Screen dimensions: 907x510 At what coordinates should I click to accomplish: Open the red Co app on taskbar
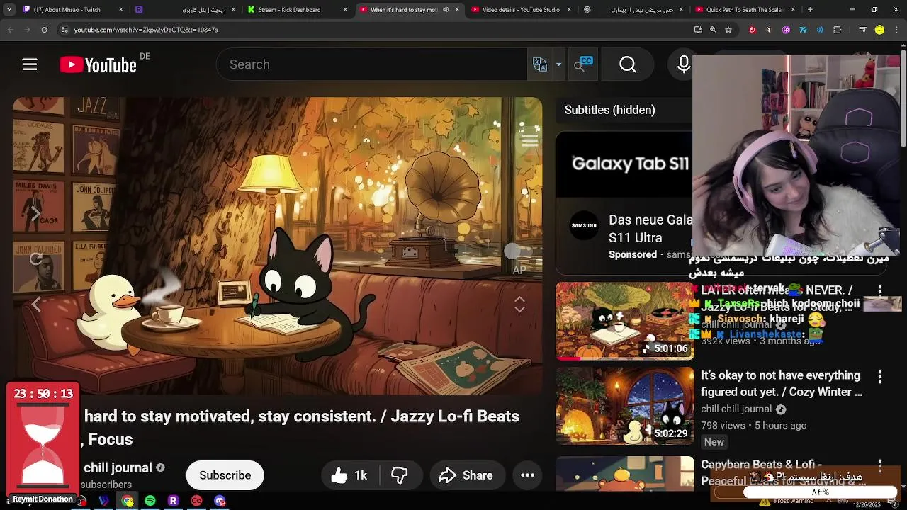(196, 501)
